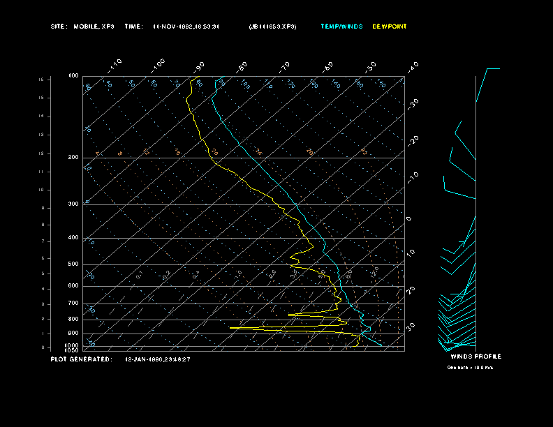Image resolution: width=553 pixels, height=427 pixels.
Task: Click the '16' altitude scale label
Action: pyautogui.click(x=41, y=80)
